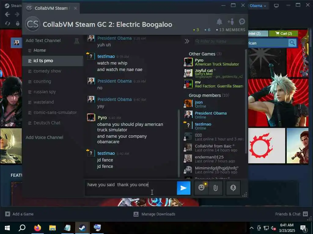Viewport: 313px width, 234px height.
Task: Click the member list scrollbar
Action: tap(246, 101)
